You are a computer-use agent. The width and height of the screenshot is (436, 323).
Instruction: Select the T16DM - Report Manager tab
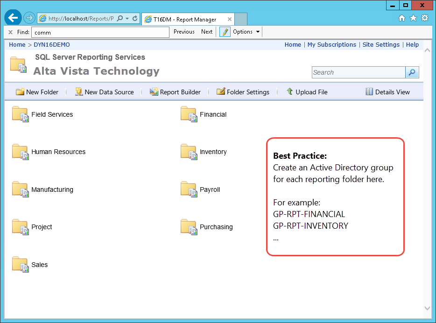[x=185, y=20]
